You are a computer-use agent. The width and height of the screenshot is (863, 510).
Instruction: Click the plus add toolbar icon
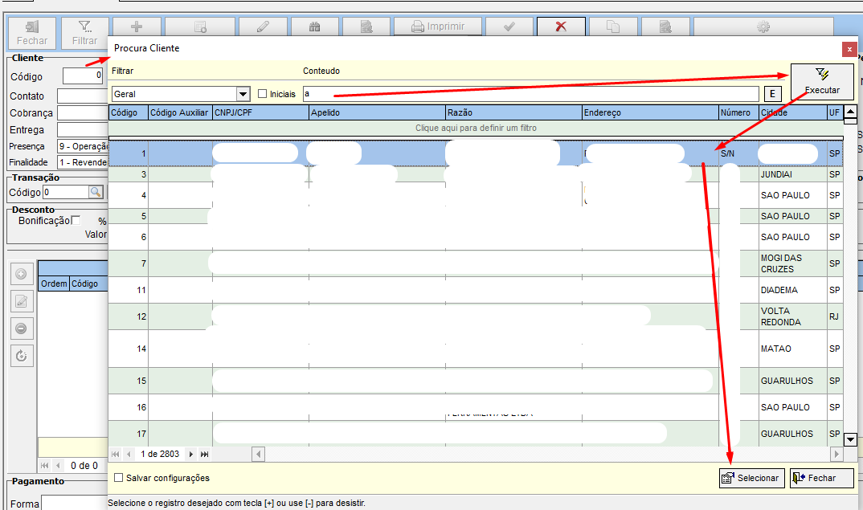[x=137, y=27]
